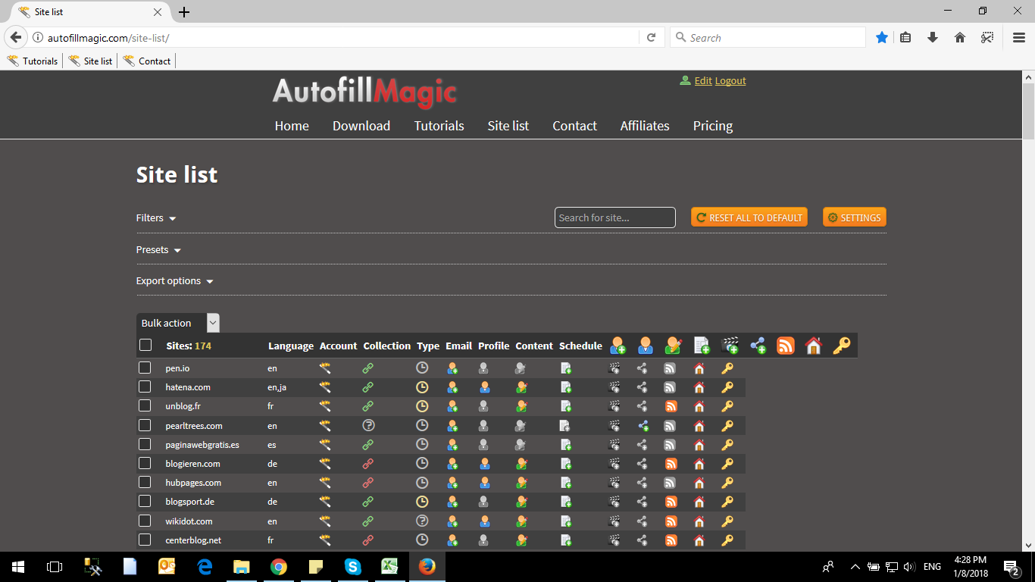This screenshot has height=582, width=1035.
Task: Tick the paginawebgratis.es checkbox
Action: coord(145,444)
